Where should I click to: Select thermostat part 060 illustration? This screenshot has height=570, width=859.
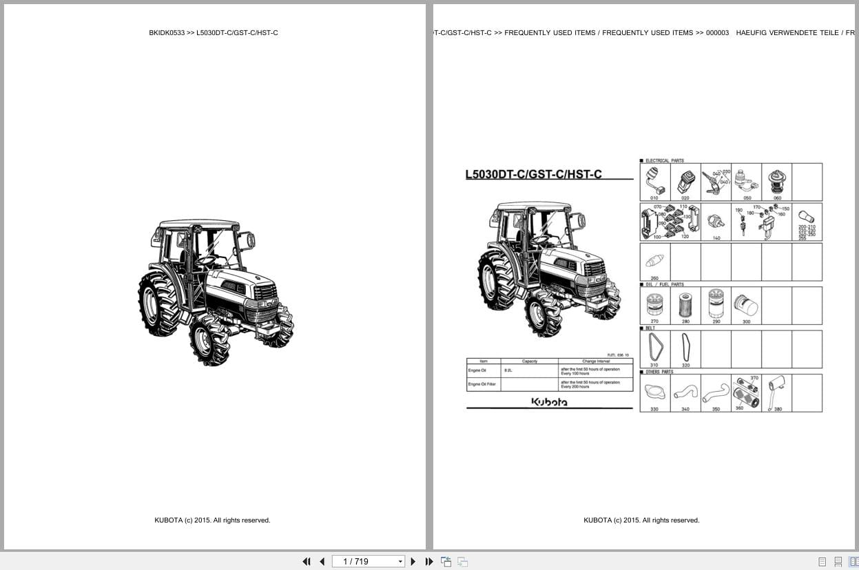click(x=777, y=180)
